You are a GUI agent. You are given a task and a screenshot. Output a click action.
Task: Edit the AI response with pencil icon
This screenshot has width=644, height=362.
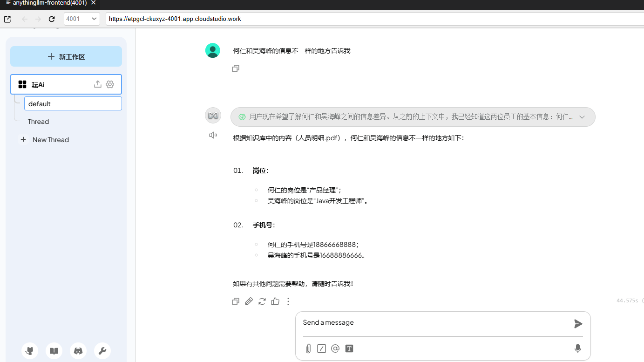pyautogui.click(x=249, y=301)
